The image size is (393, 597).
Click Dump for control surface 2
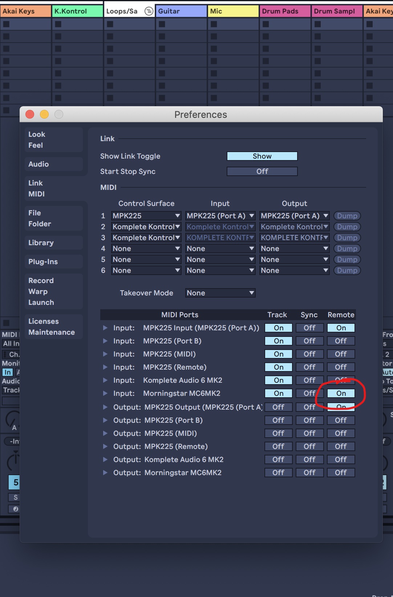(x=347, y=227)
